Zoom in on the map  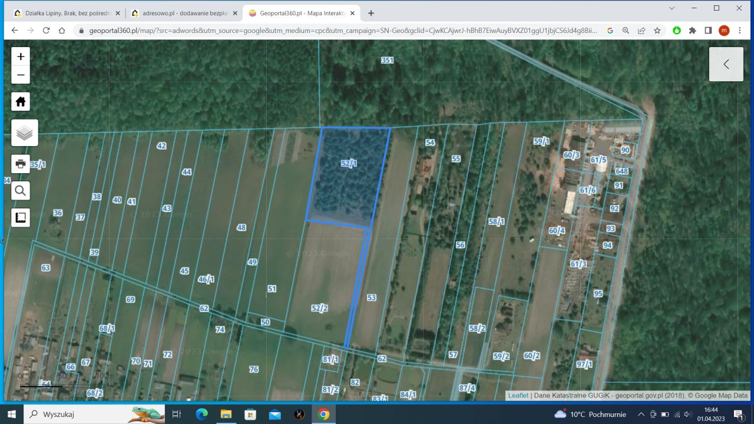point(21,57)
